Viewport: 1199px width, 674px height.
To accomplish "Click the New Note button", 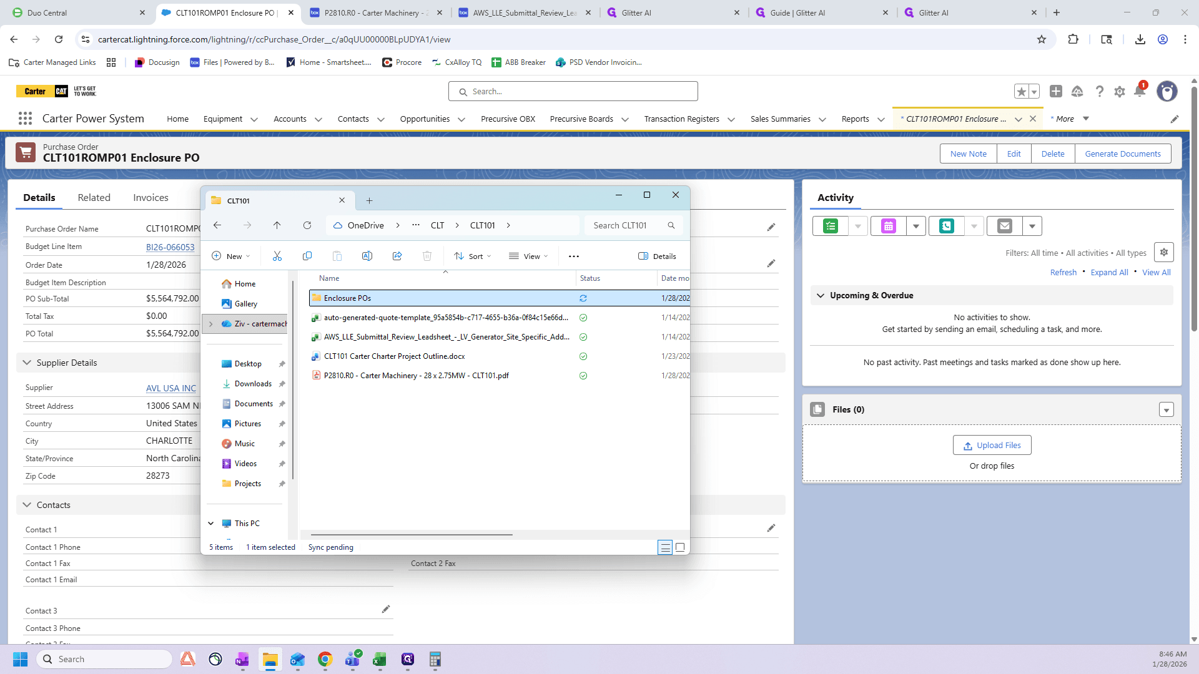I will [969, 154].
